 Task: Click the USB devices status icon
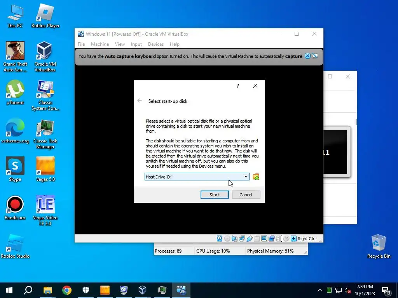[x=249, y=239]
